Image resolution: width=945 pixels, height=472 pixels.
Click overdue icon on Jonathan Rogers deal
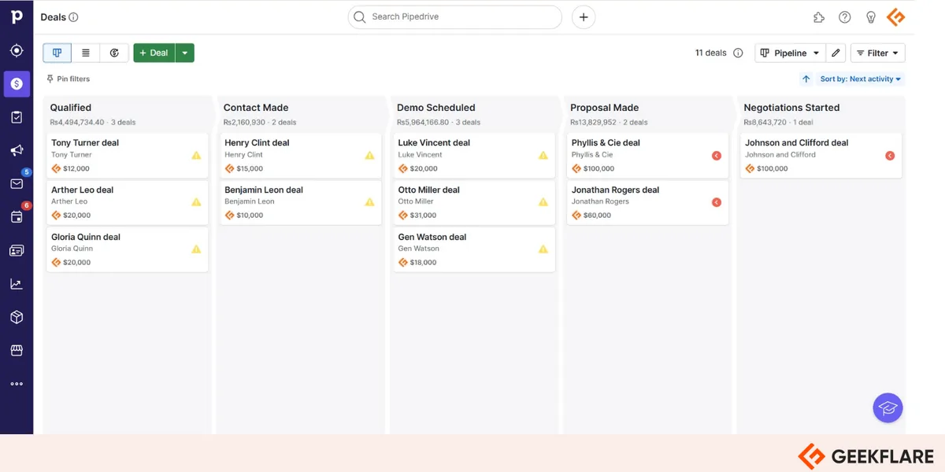point(717,202)
